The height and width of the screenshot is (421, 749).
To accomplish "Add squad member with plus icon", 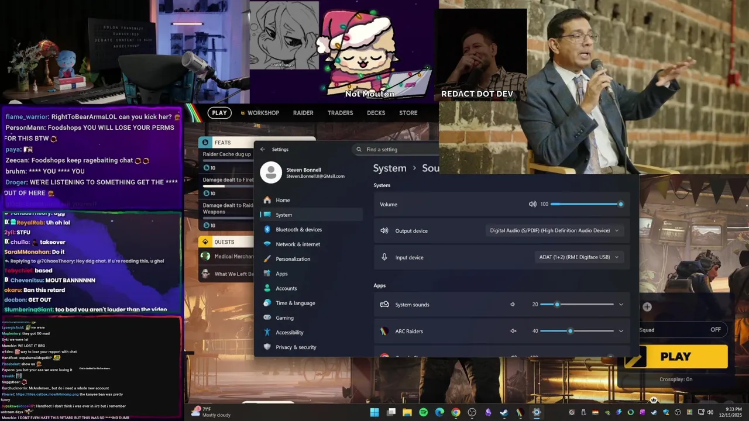I will coord(647,306).
